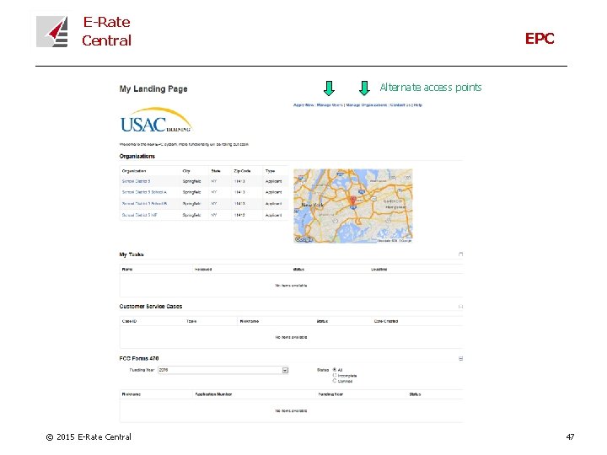607x455 pixels.
Task: Open the School District 5 NIF link
Action: click(139, 215)
